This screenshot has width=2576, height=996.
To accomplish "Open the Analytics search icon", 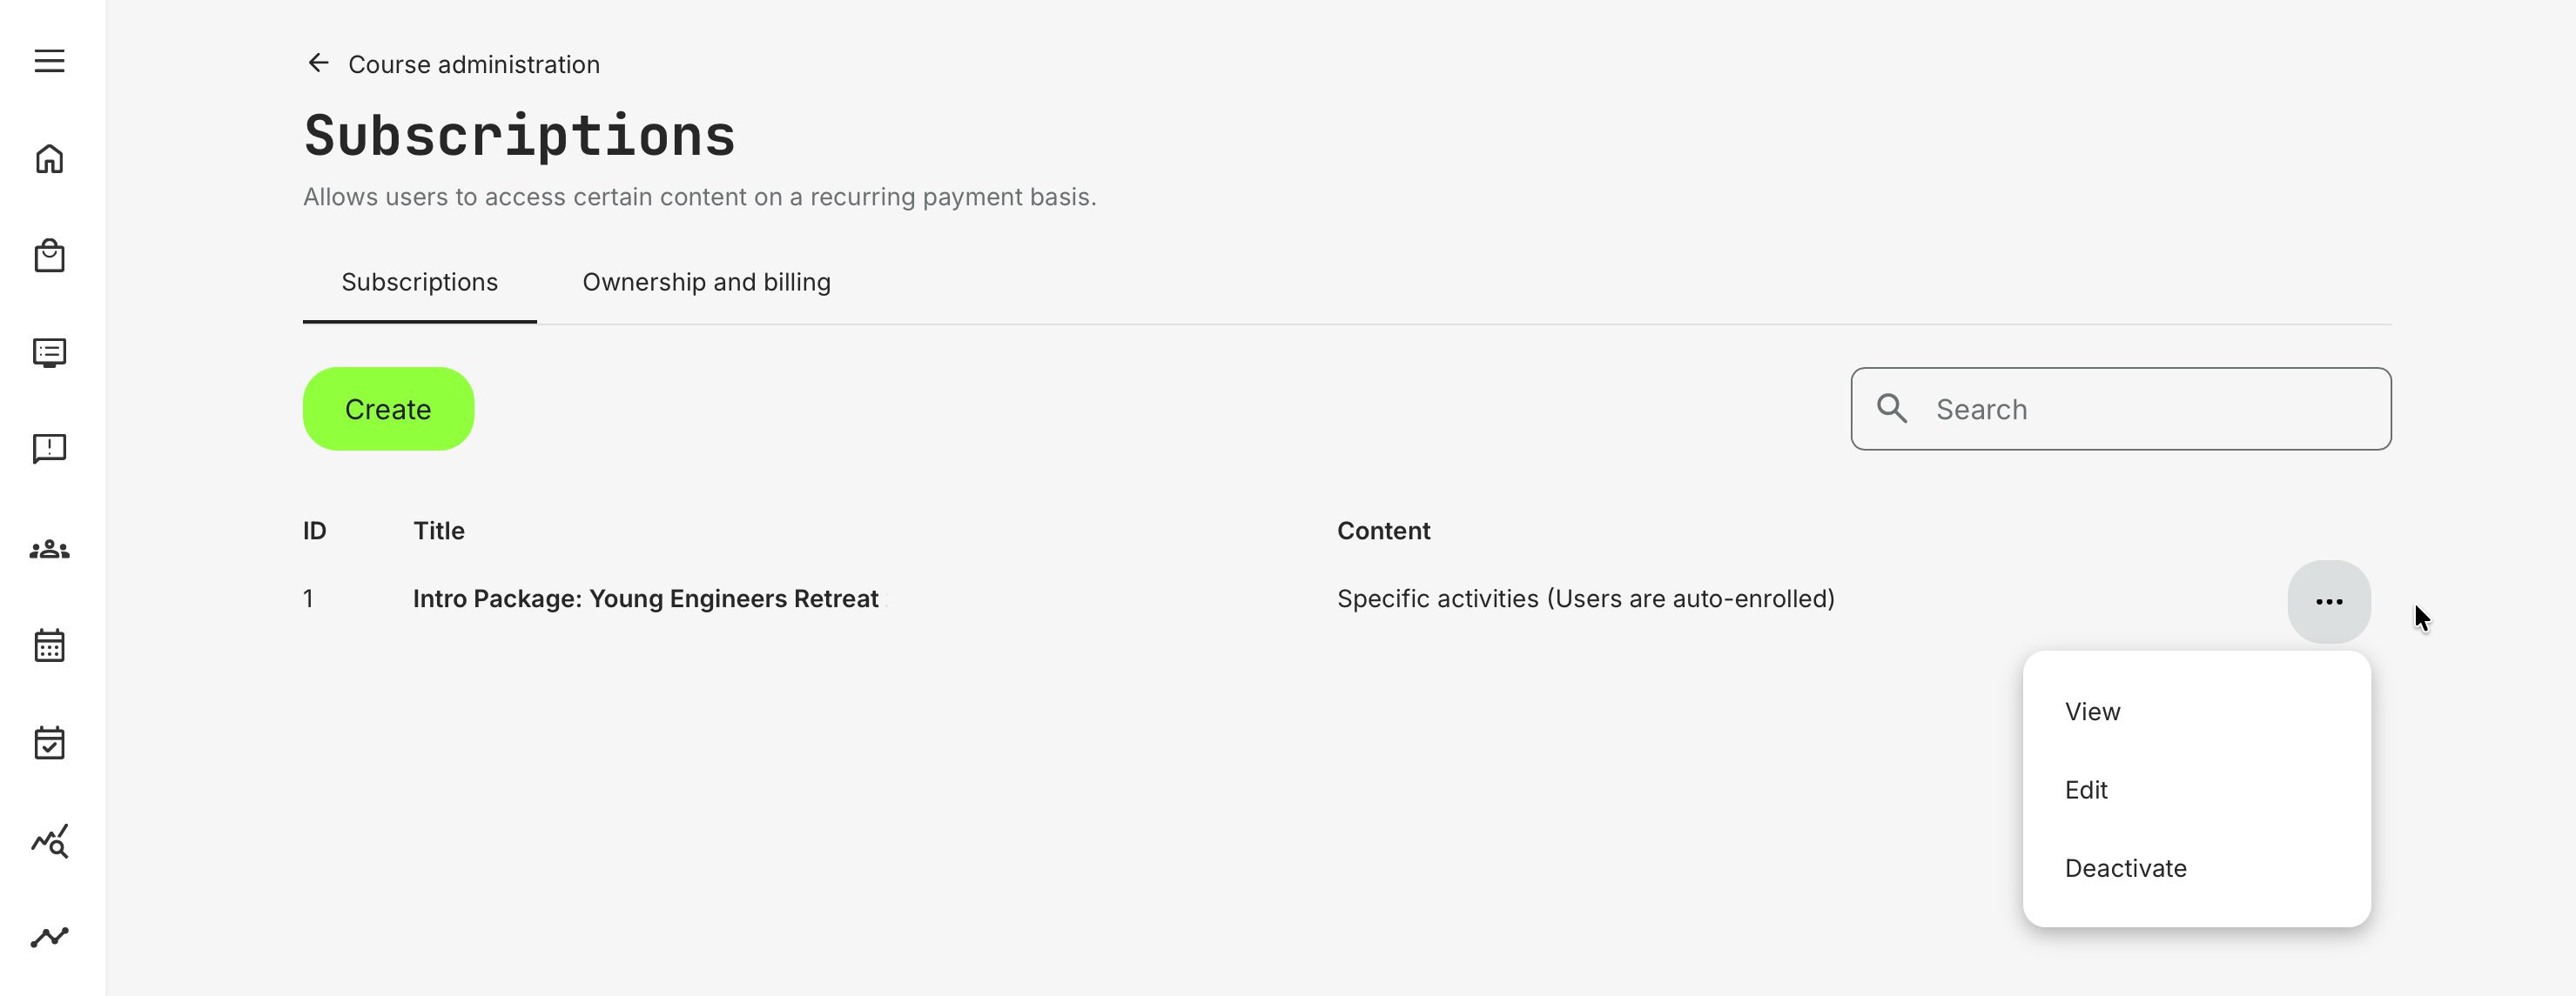I will pos(50,841).
